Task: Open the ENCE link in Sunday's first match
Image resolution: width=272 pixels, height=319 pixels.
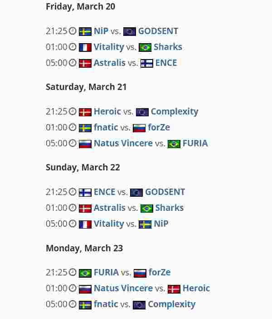Action: click(x=104, y=192)
